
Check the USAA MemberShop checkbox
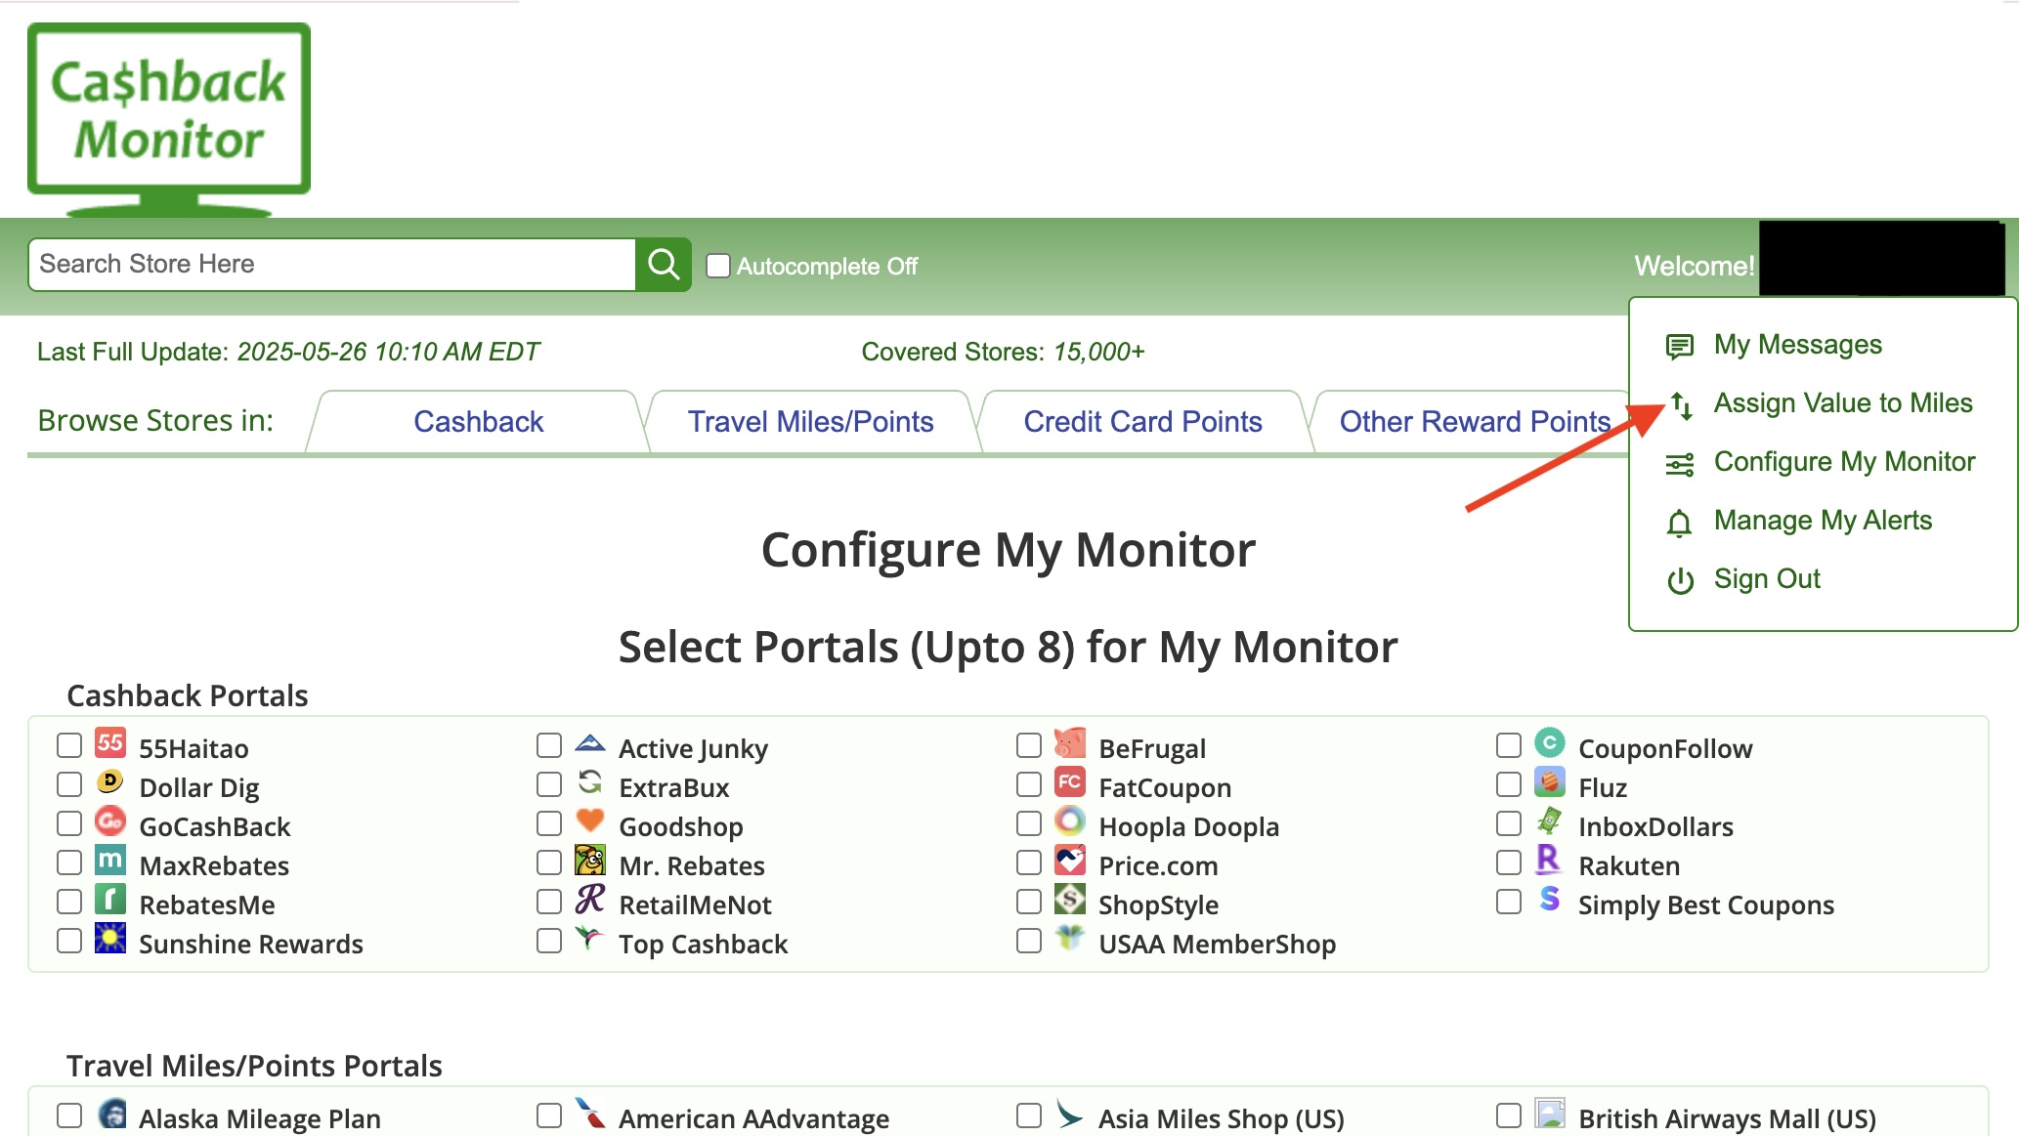coord(1029,942)
